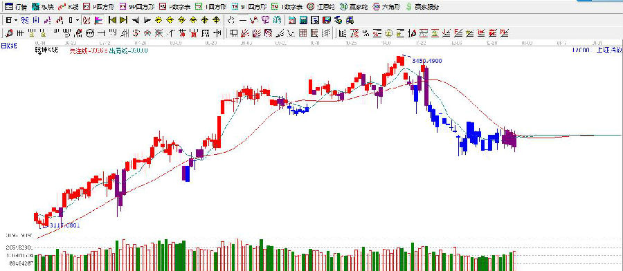The image size is (623, 271).
Task: Open the 行情 market quotes view
Action: click(x=16, y=7)
